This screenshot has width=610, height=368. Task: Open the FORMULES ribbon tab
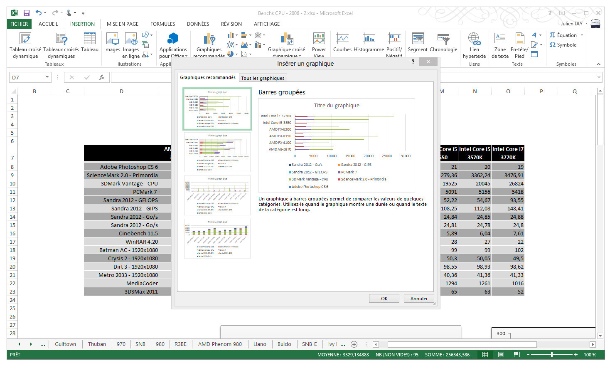pos(162,24)
